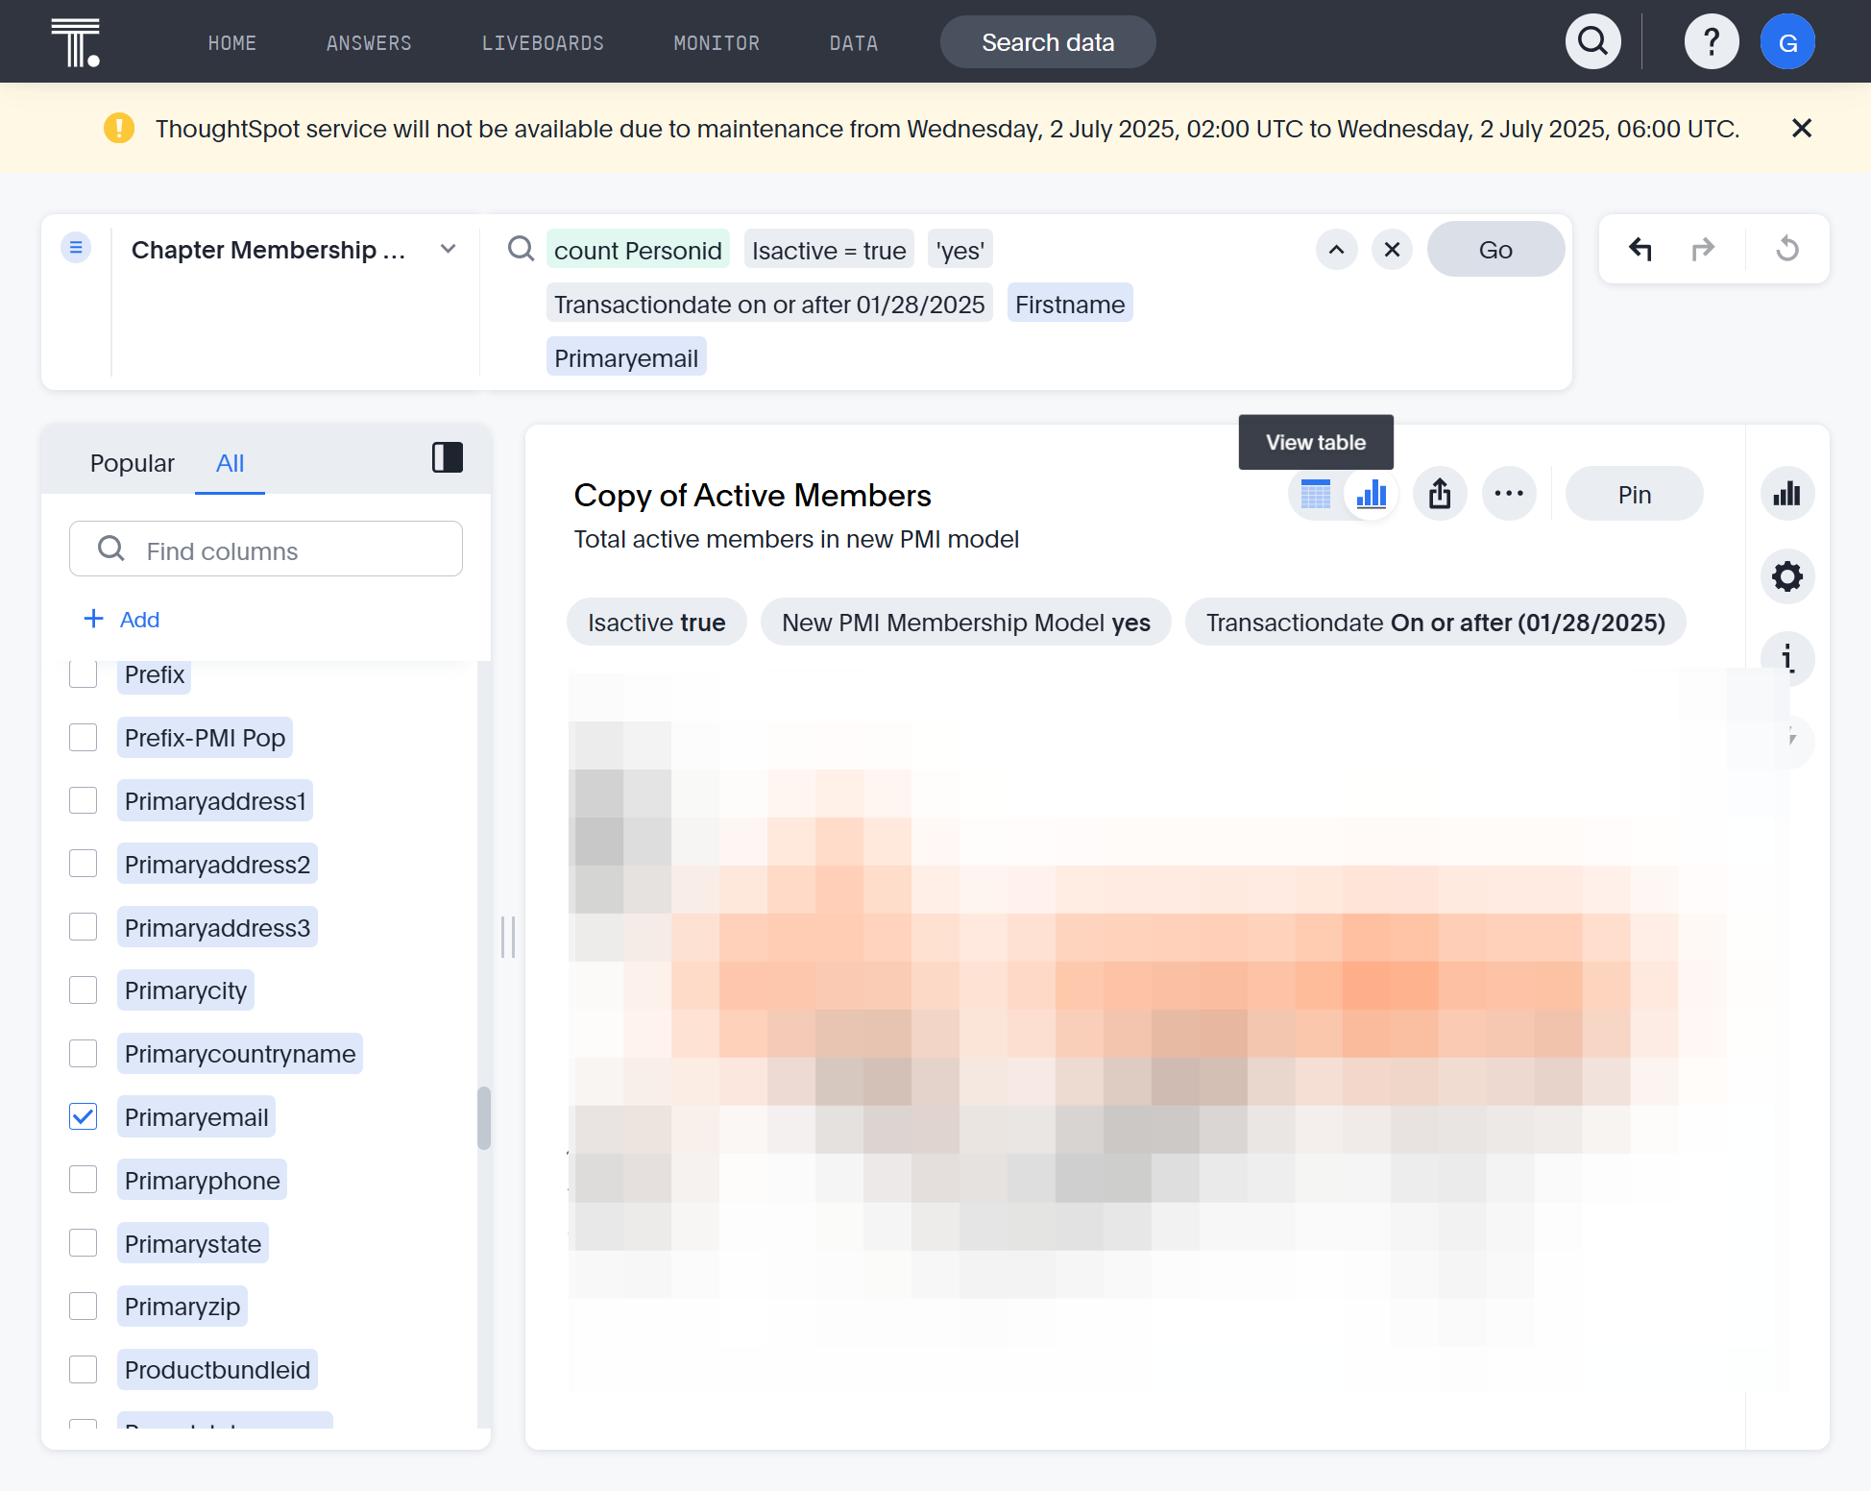Select the count Personid search token
The width and height of the screenshot is (1871, 1491).
[638, 250]
